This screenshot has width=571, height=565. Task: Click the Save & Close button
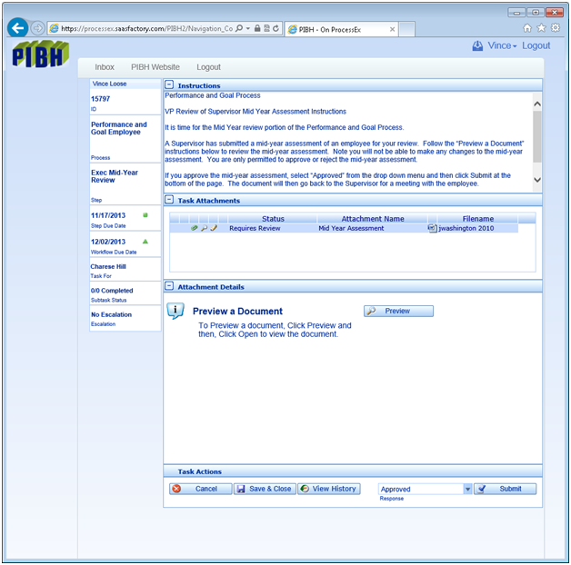tap(265, 489)
